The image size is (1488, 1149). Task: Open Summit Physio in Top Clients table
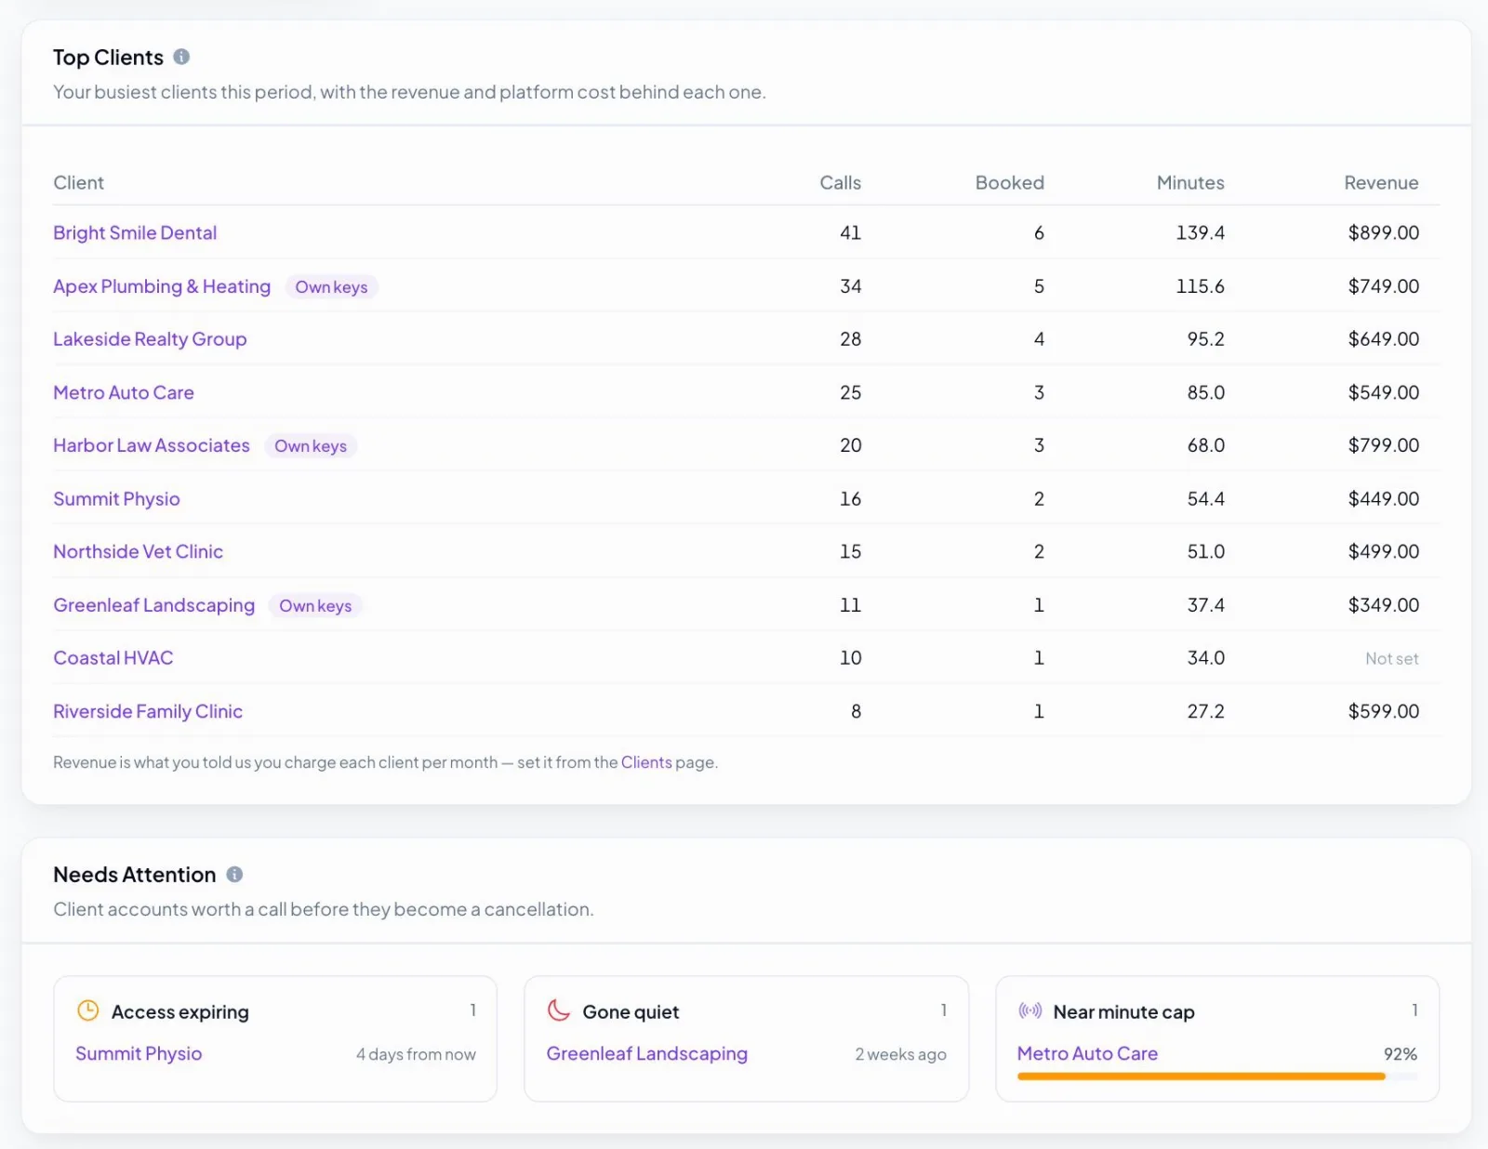(x=116, y=499)
